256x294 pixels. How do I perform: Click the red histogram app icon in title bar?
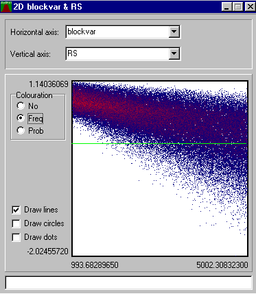(6, 7)
